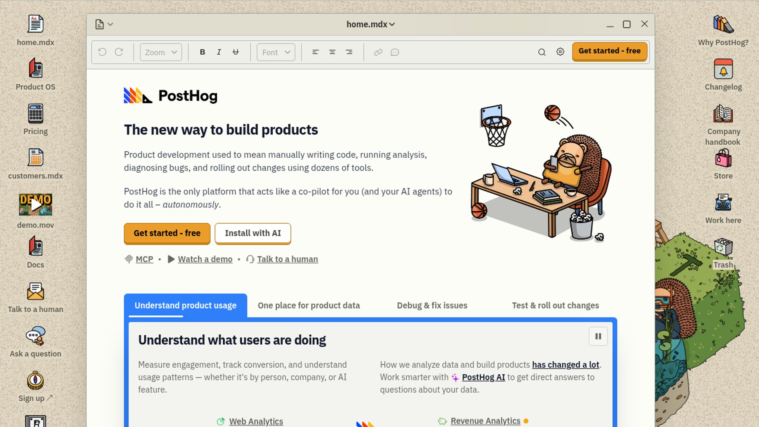Toggle italic formatting in toolbar
Viewport: 759px width, 427px height.
(219, 52)
